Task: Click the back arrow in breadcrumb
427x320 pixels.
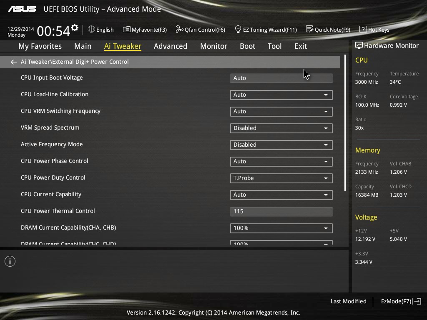Action: (x=14, y=62)
